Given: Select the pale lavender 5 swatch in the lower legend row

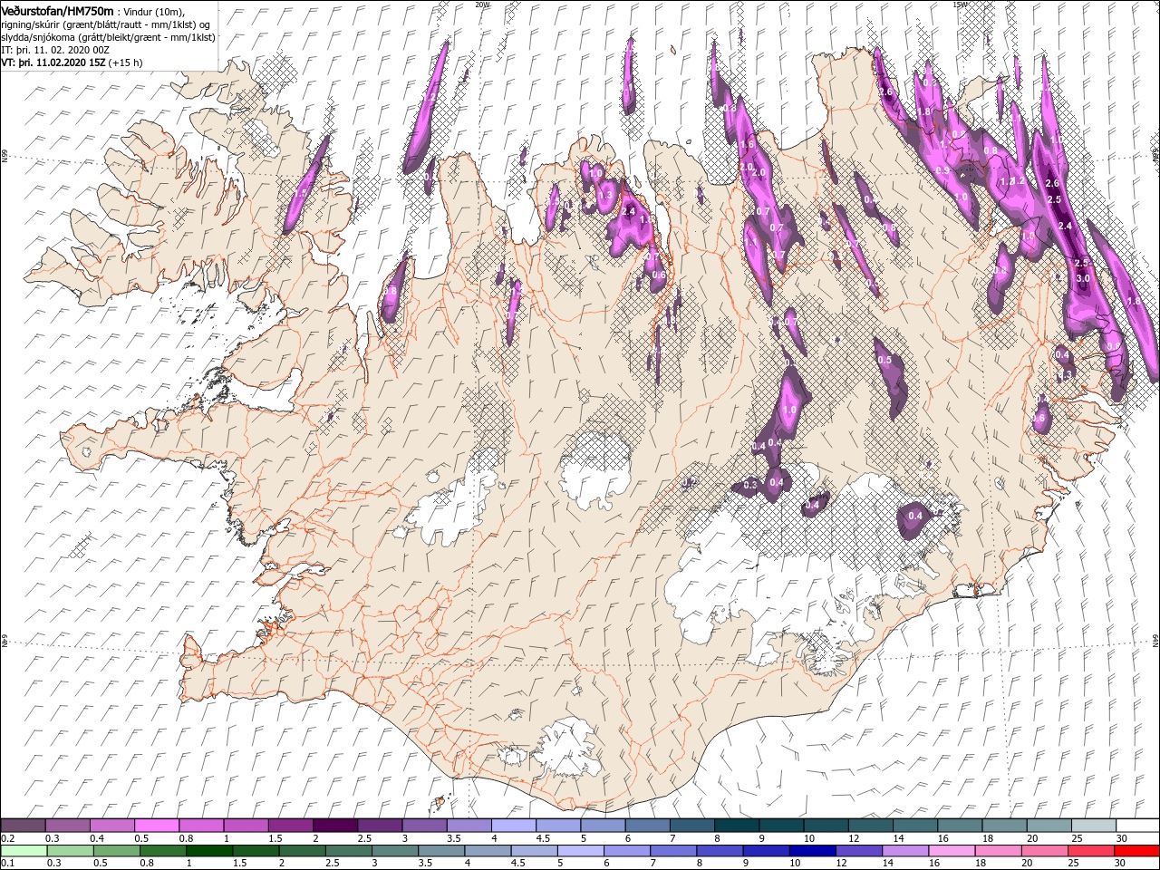Looking at the screenshot, I should (581, 851).
